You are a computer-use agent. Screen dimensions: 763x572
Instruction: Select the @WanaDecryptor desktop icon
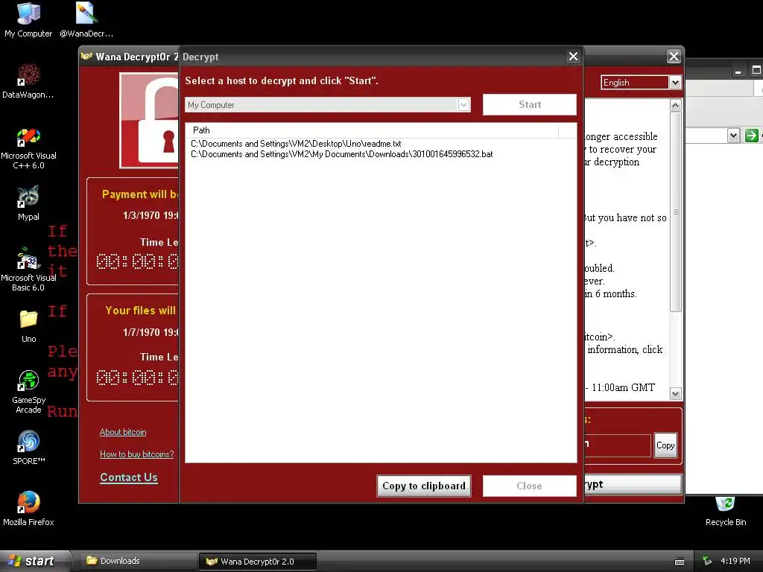click(x=86, y=19)
